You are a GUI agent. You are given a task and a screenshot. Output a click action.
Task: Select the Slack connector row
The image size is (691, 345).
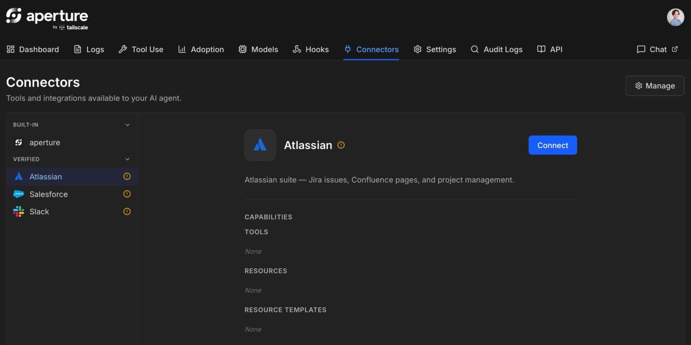pyautogui.click(x=72, y=211)
